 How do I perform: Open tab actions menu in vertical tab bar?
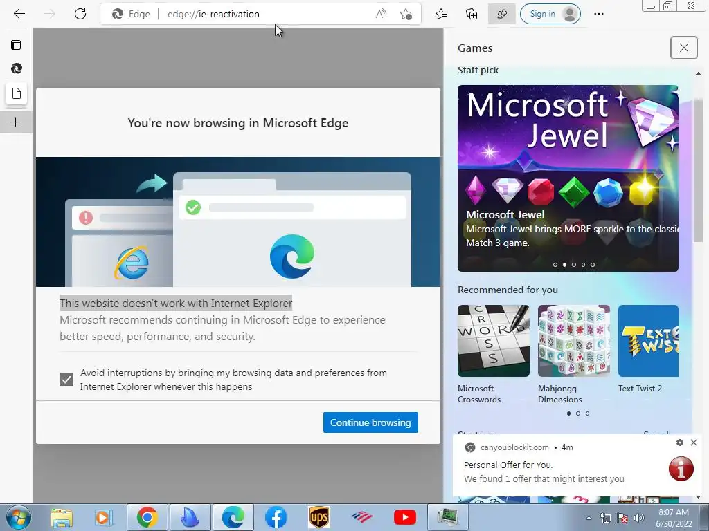point(16,45)
